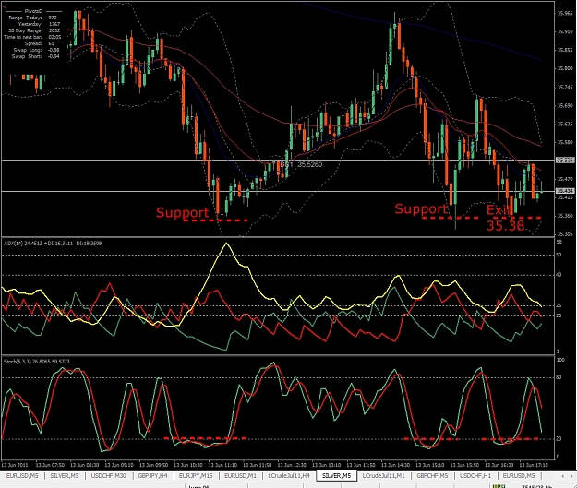Click the 'Range Today' value line
577x488 pixels.
pyautogui.click(x=32, y=18)
